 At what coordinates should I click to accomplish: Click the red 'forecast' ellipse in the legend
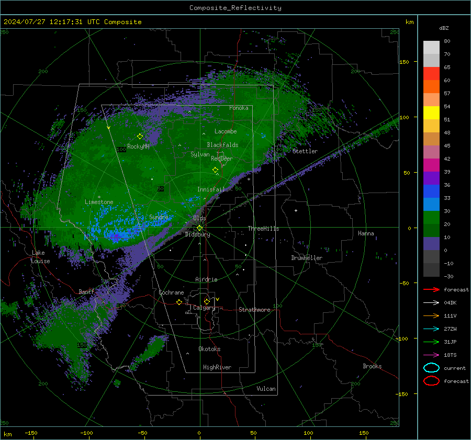pos(431,381)
